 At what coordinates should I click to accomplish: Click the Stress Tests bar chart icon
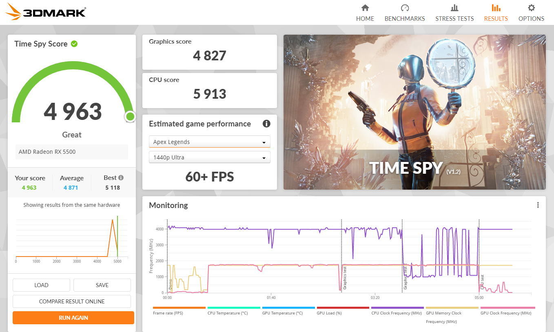point(454,8)
